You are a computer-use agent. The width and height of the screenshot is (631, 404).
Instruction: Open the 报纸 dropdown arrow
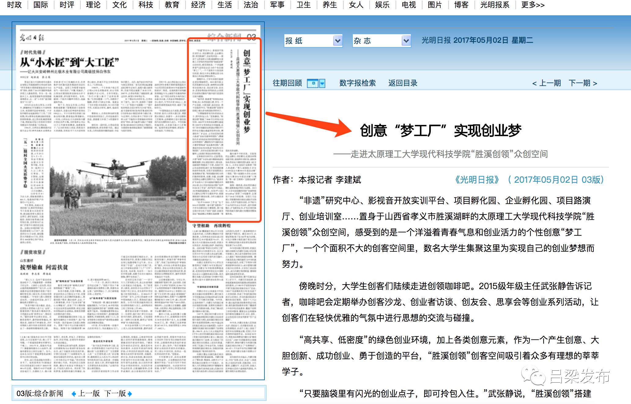point(338,41)
